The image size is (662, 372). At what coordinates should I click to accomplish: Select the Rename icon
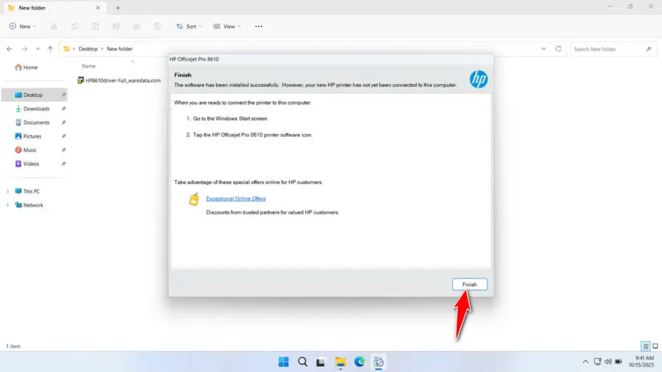[116, 26]
